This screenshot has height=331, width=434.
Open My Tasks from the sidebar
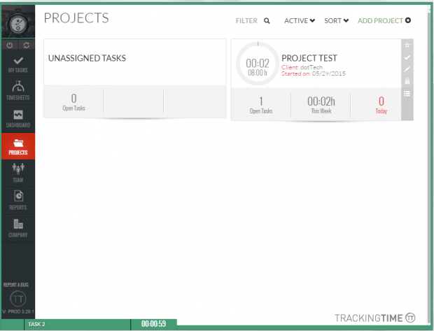18,64
